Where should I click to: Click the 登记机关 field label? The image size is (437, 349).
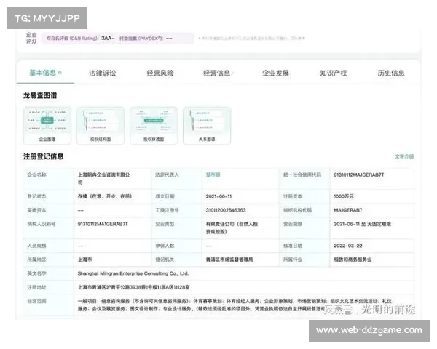coord(165,260)
